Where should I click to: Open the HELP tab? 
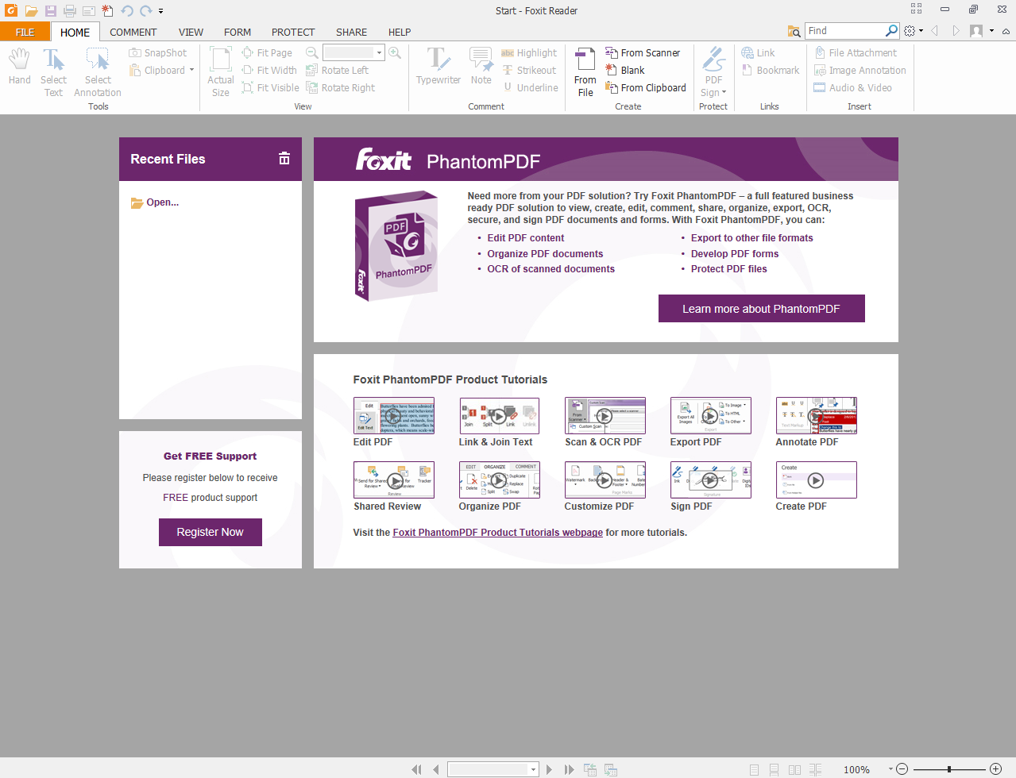point(400,33)
